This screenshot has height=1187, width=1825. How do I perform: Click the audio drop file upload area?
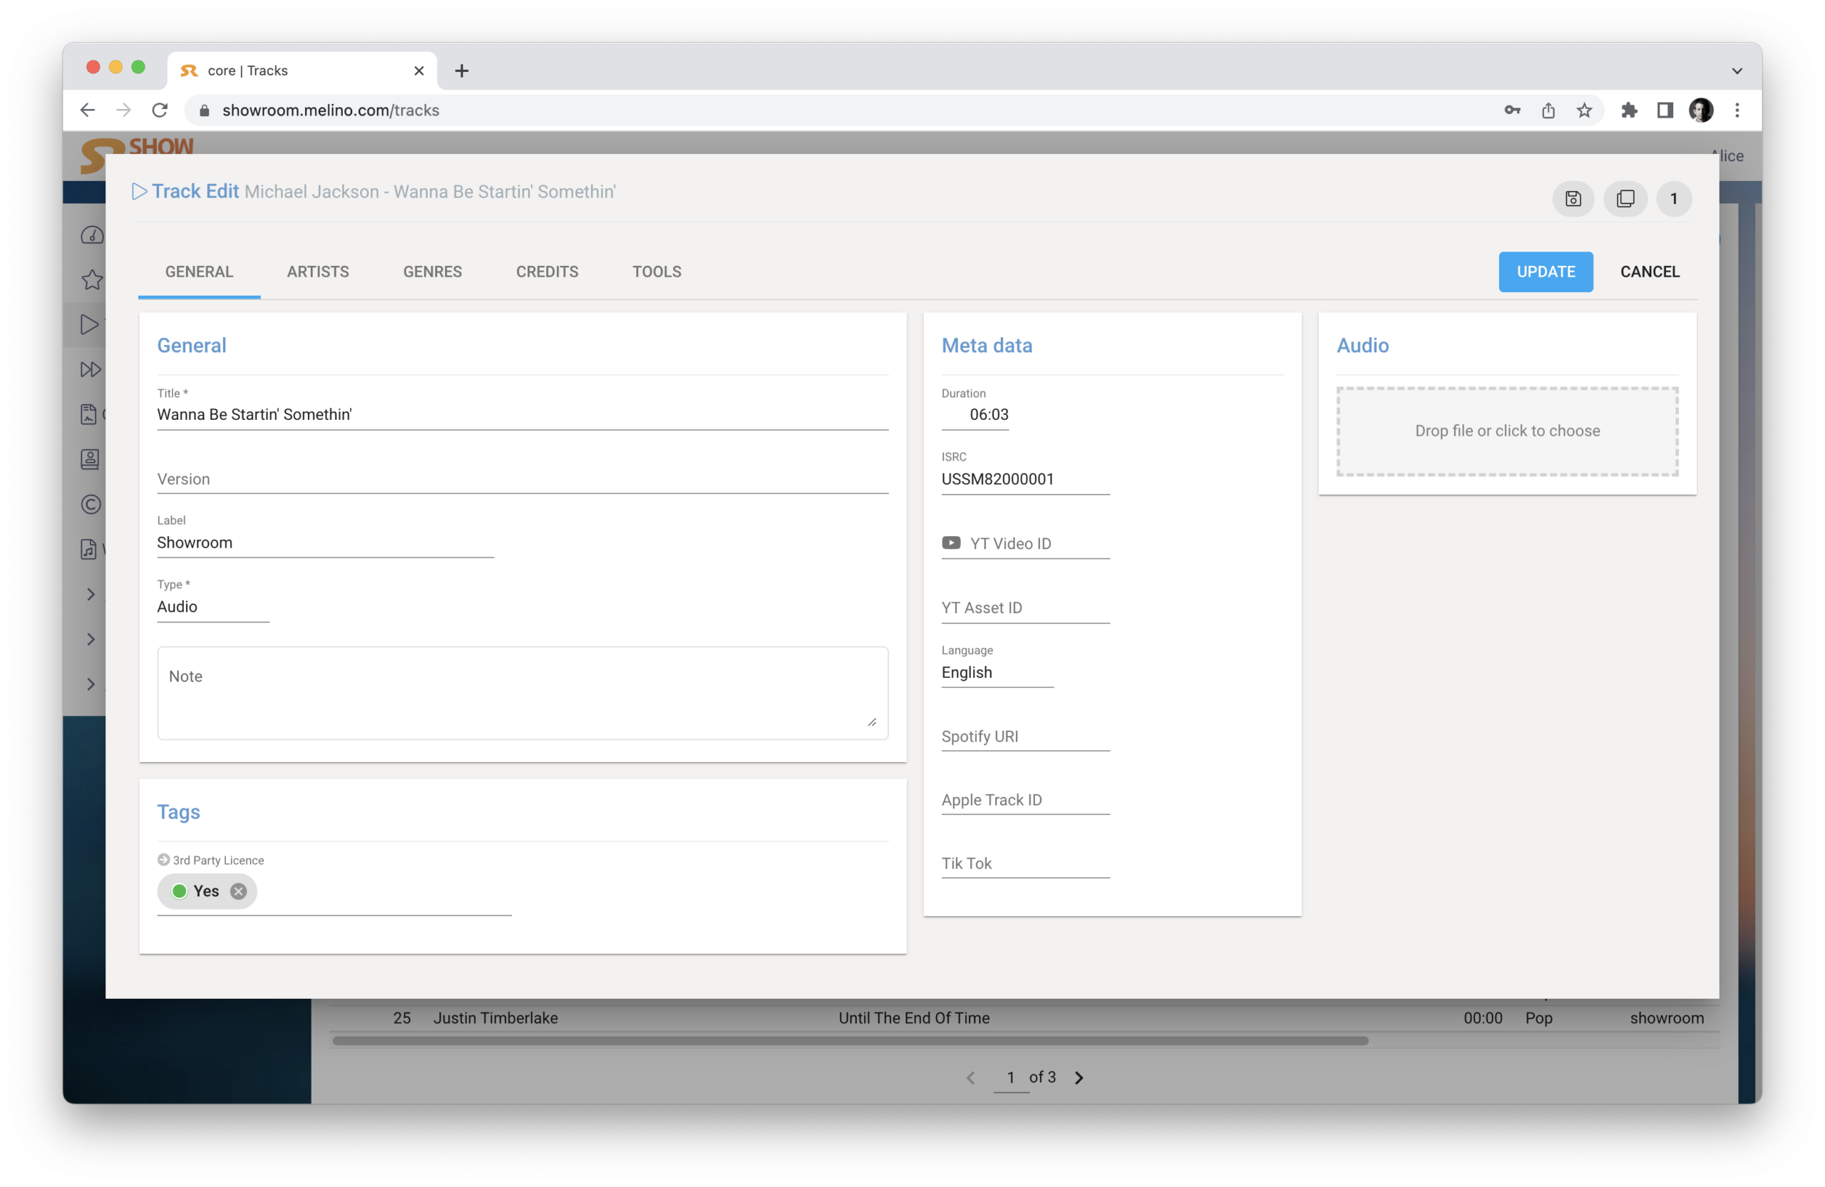click(x=1507, y=432)
